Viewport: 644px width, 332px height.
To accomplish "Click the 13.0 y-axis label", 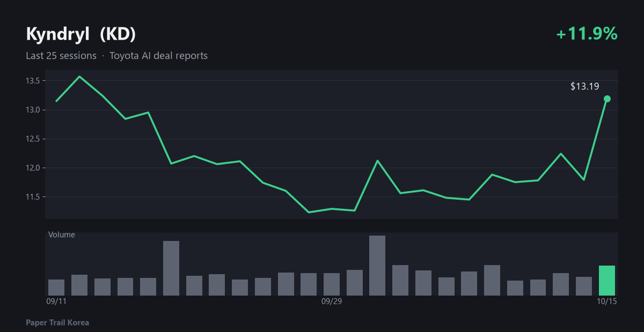I will click(x=33, y=110).
